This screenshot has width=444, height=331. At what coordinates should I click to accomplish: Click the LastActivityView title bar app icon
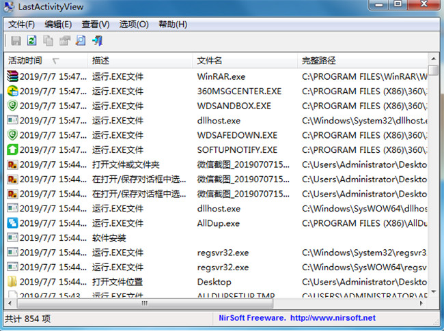[x=9, y=7]
